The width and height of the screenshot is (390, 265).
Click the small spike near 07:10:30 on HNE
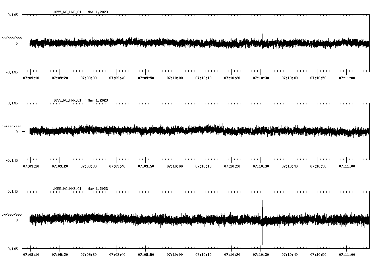tap(262, 36)
